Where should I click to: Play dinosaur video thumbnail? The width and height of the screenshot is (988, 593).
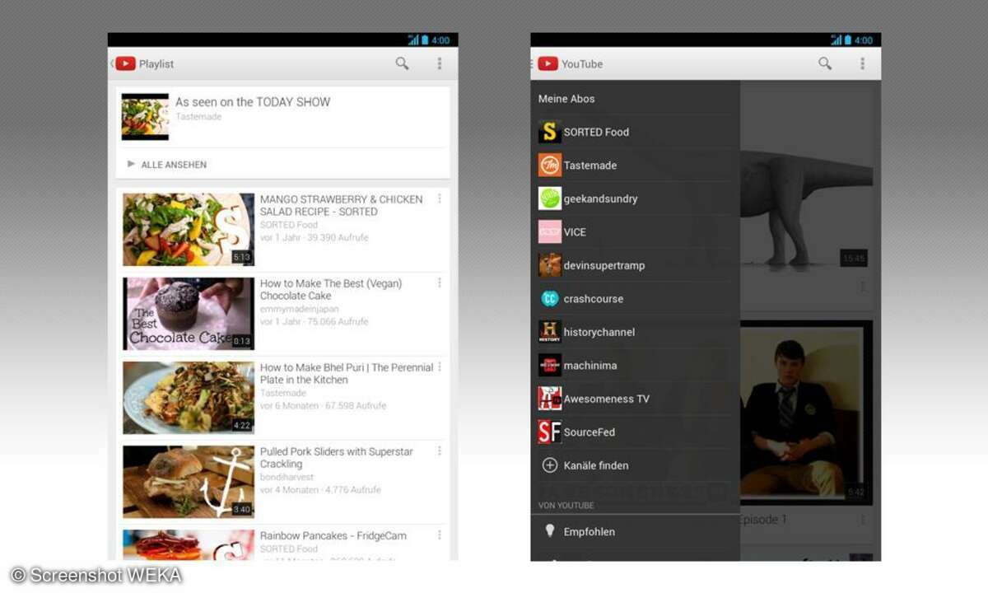[806, 180]
